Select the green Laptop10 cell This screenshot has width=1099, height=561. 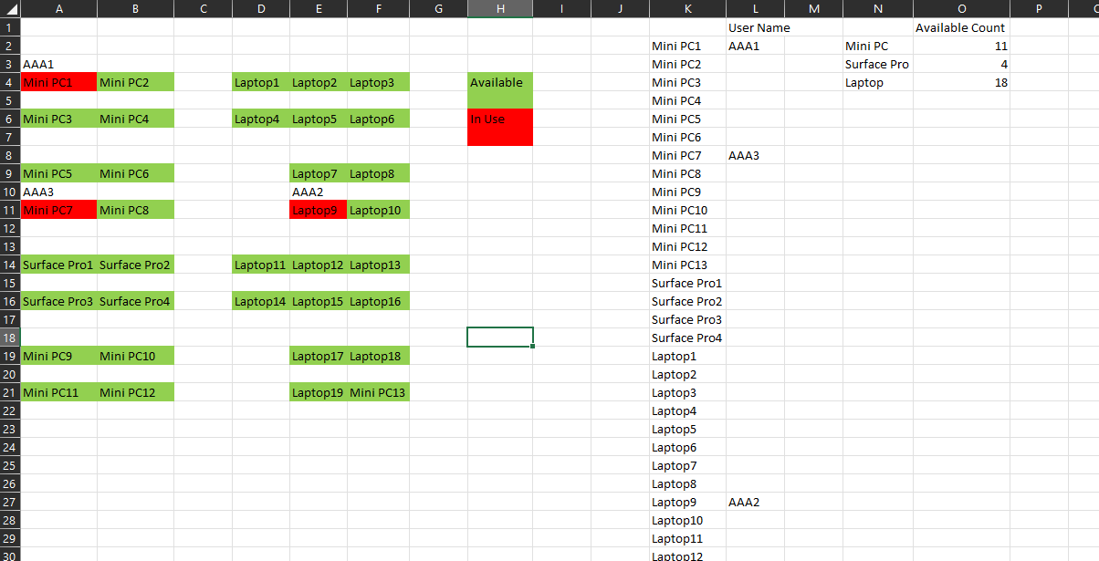pyautogui.click(x=378, y=210)
